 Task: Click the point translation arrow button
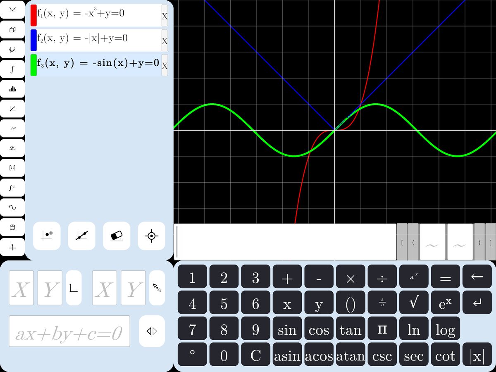(x=157, y=288)
